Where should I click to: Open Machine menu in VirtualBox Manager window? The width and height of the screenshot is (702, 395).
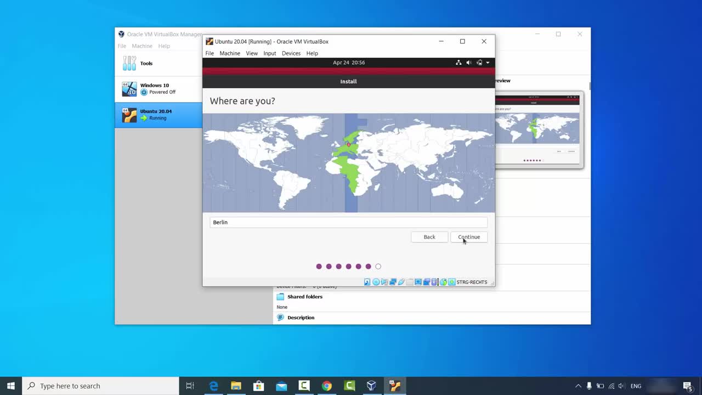[x=142, y=46]
